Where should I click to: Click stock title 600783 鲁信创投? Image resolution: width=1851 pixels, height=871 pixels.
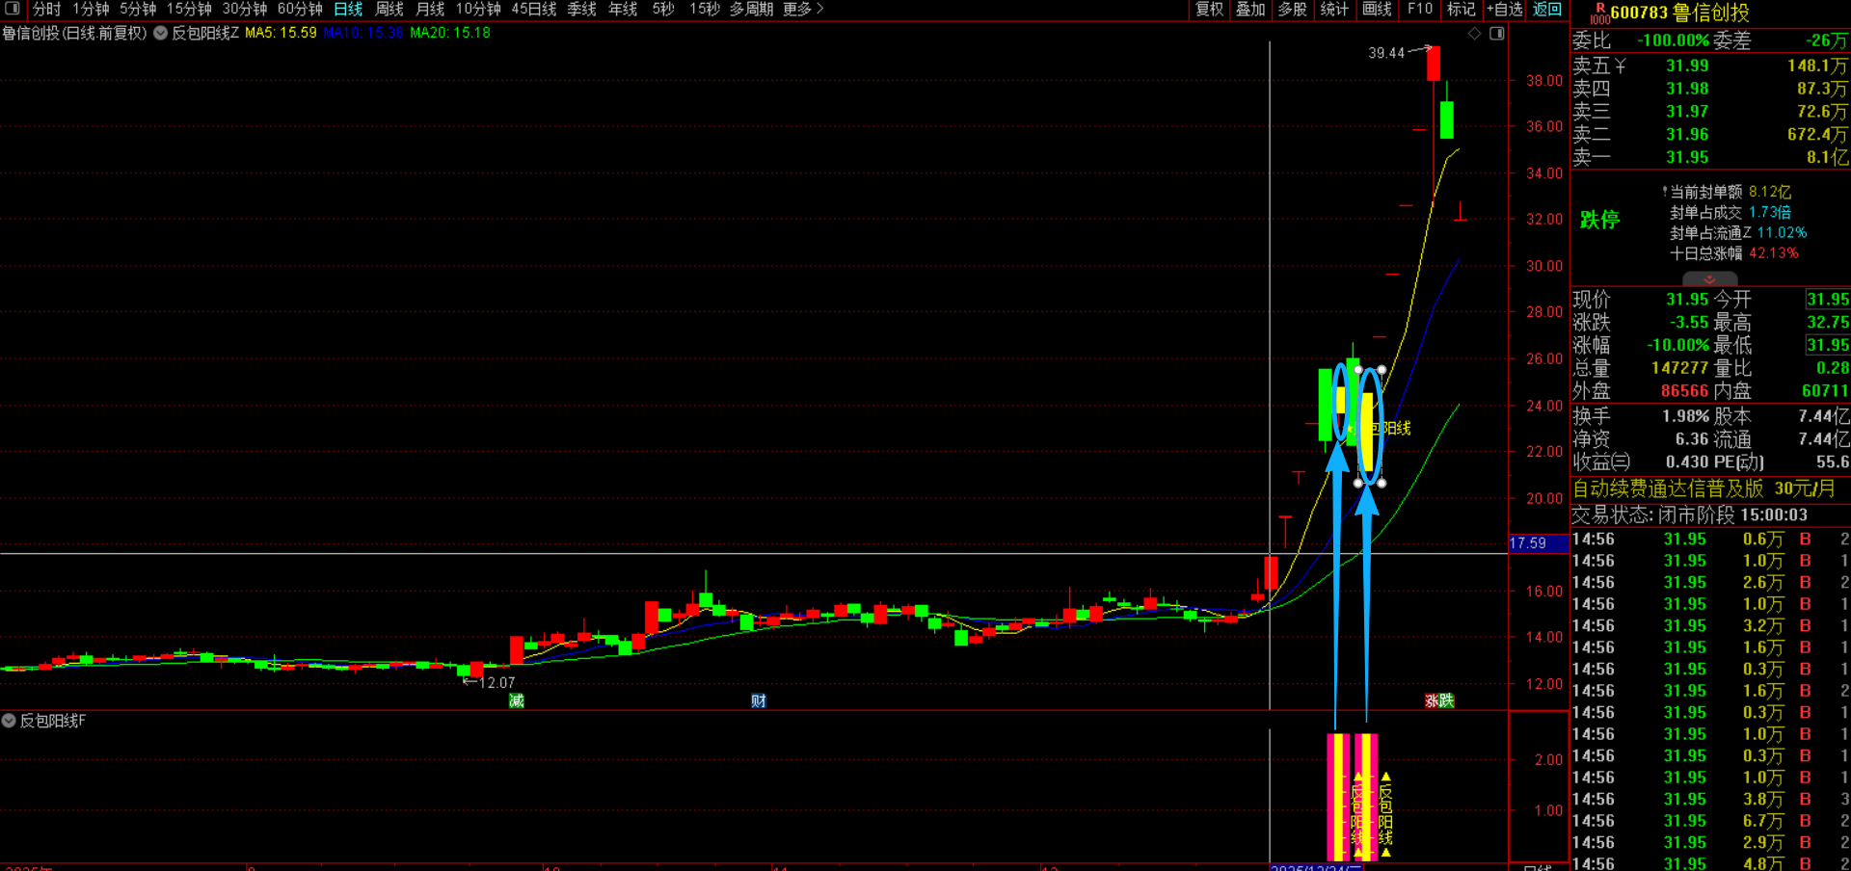click(1679, 13)
